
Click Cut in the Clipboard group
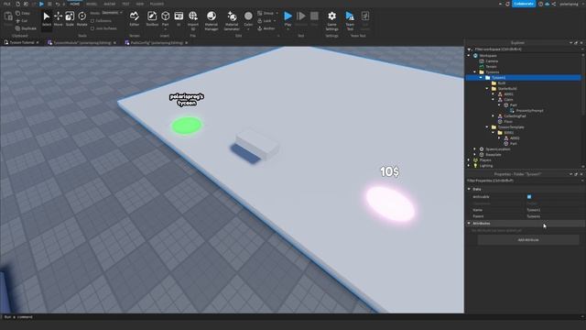pyautogui.click(x=22, y=21)
